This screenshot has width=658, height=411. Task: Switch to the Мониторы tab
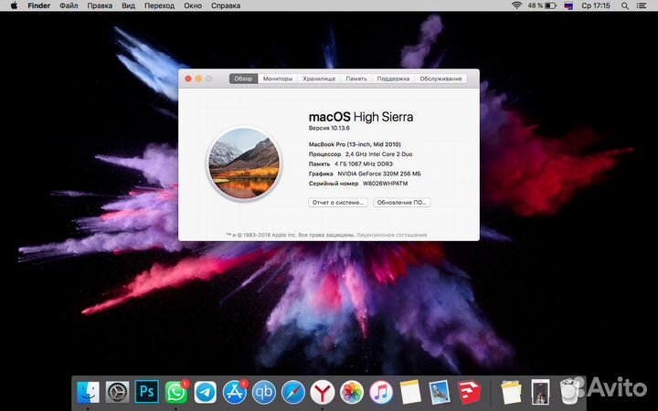click(278, 79)
